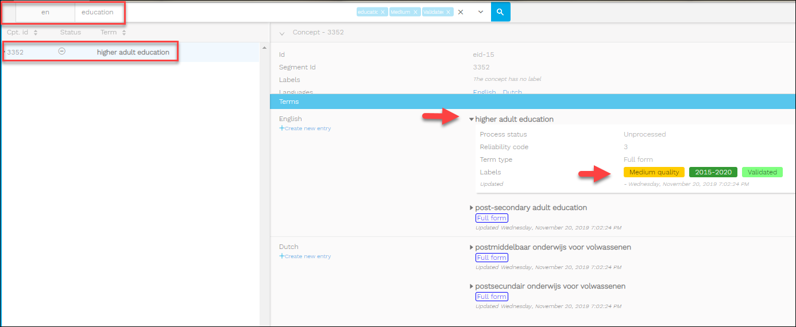Remove the 'educatic' filter chip
796x327 pixels.
(383, 12)
